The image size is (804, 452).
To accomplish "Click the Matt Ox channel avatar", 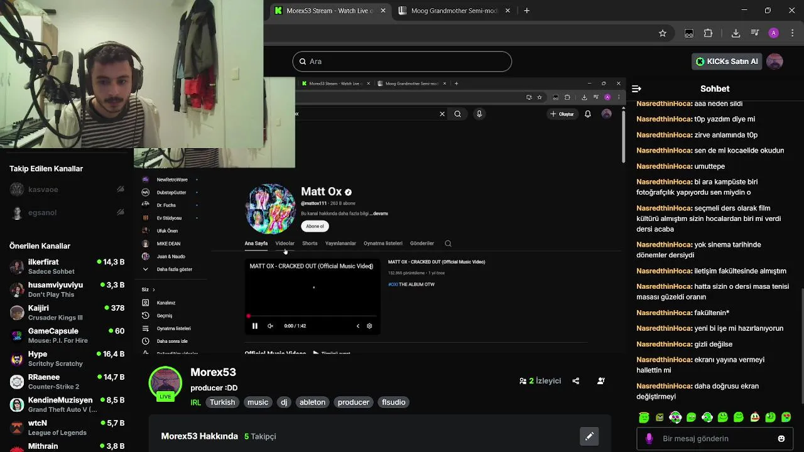I will [271, 209].
